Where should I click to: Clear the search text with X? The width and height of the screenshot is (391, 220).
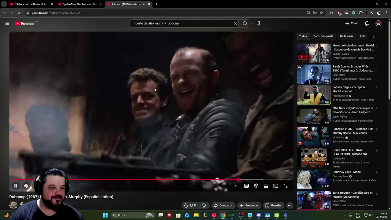[x=235, y=24]
